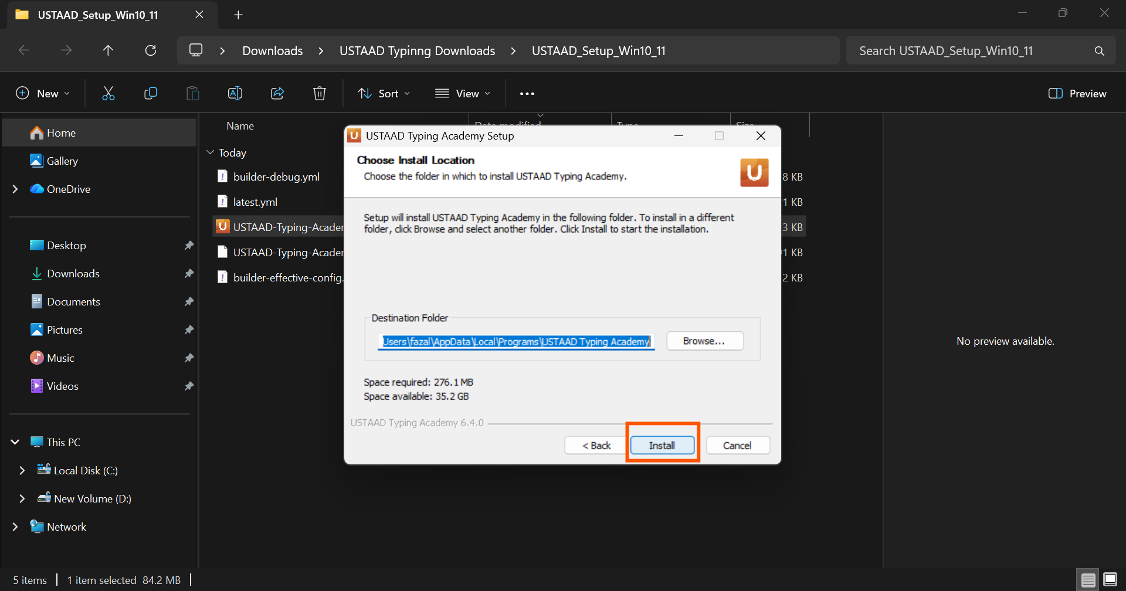
Task: Click Install to start installation
Action: tap(662, 446)
